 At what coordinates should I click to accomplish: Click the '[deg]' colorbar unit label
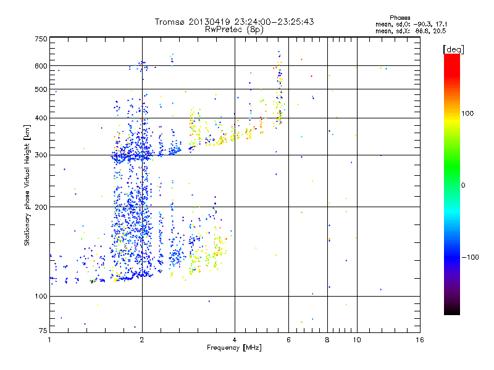[453, 49]
